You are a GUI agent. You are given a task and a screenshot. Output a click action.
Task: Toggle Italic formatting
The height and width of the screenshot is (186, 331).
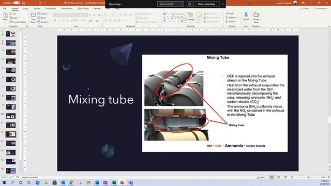(59, 21)
